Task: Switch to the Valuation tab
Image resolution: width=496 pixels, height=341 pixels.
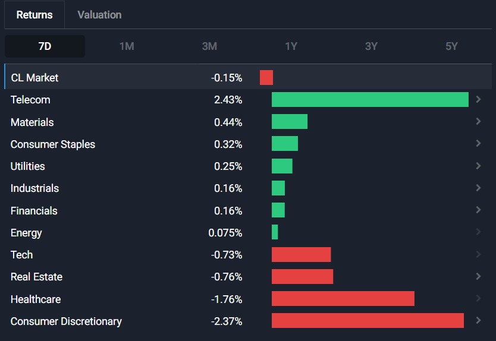Action: tap(99, 15)
